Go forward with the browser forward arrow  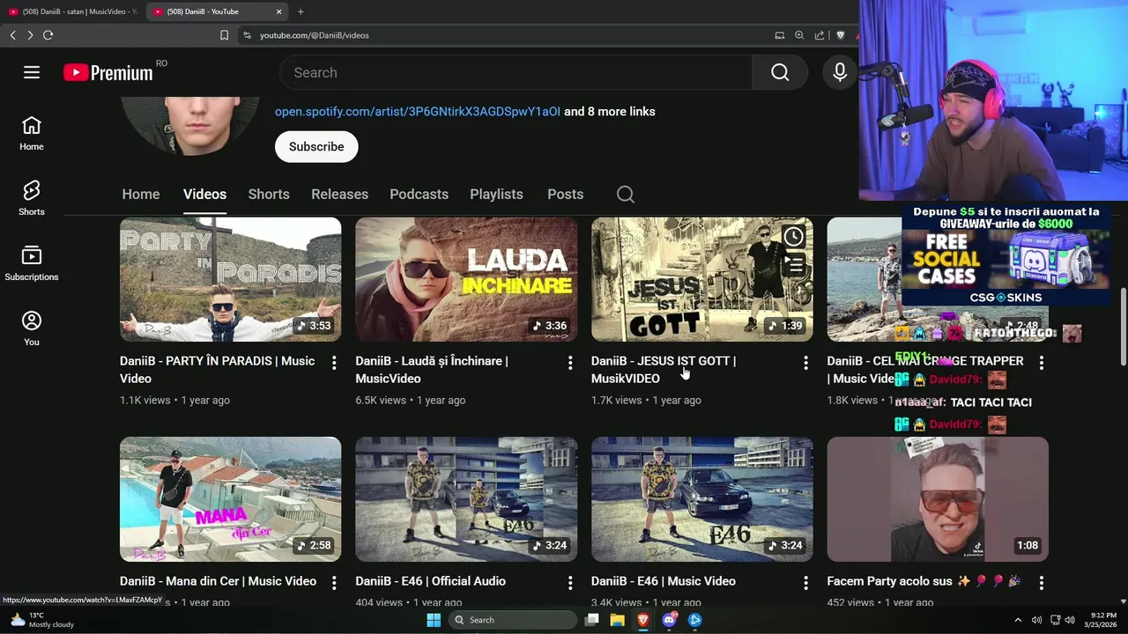tap(30, 35)
